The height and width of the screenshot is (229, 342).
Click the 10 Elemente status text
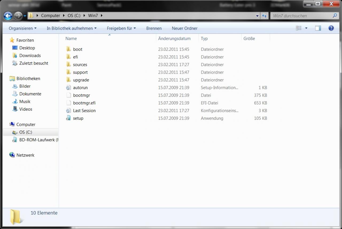(44, 213)
